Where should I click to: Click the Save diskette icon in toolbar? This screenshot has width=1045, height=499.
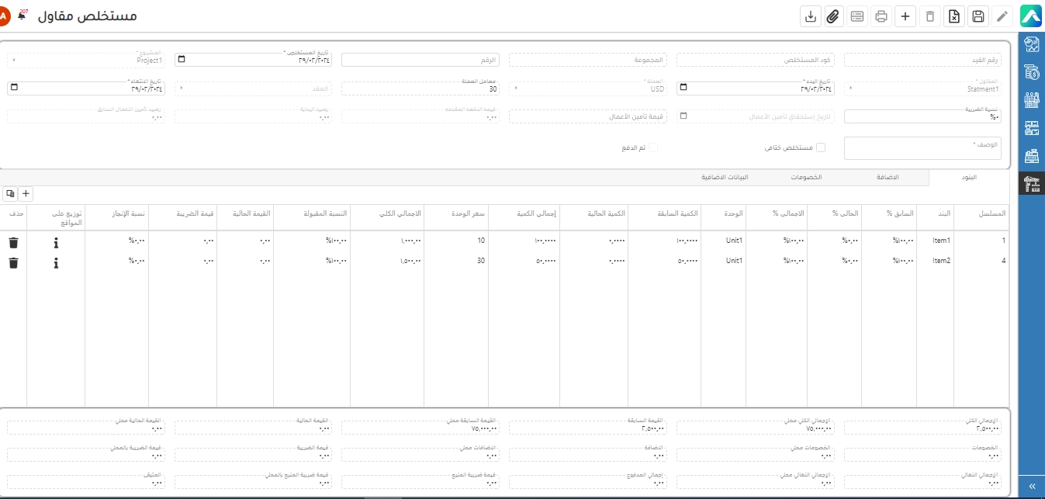pyautogui.click(x=978, y=16)
